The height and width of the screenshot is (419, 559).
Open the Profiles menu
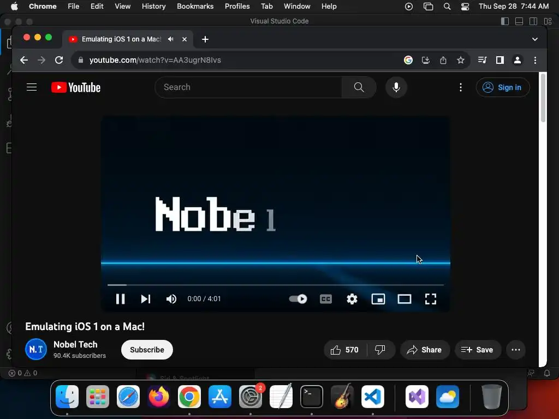coord(237,6)
